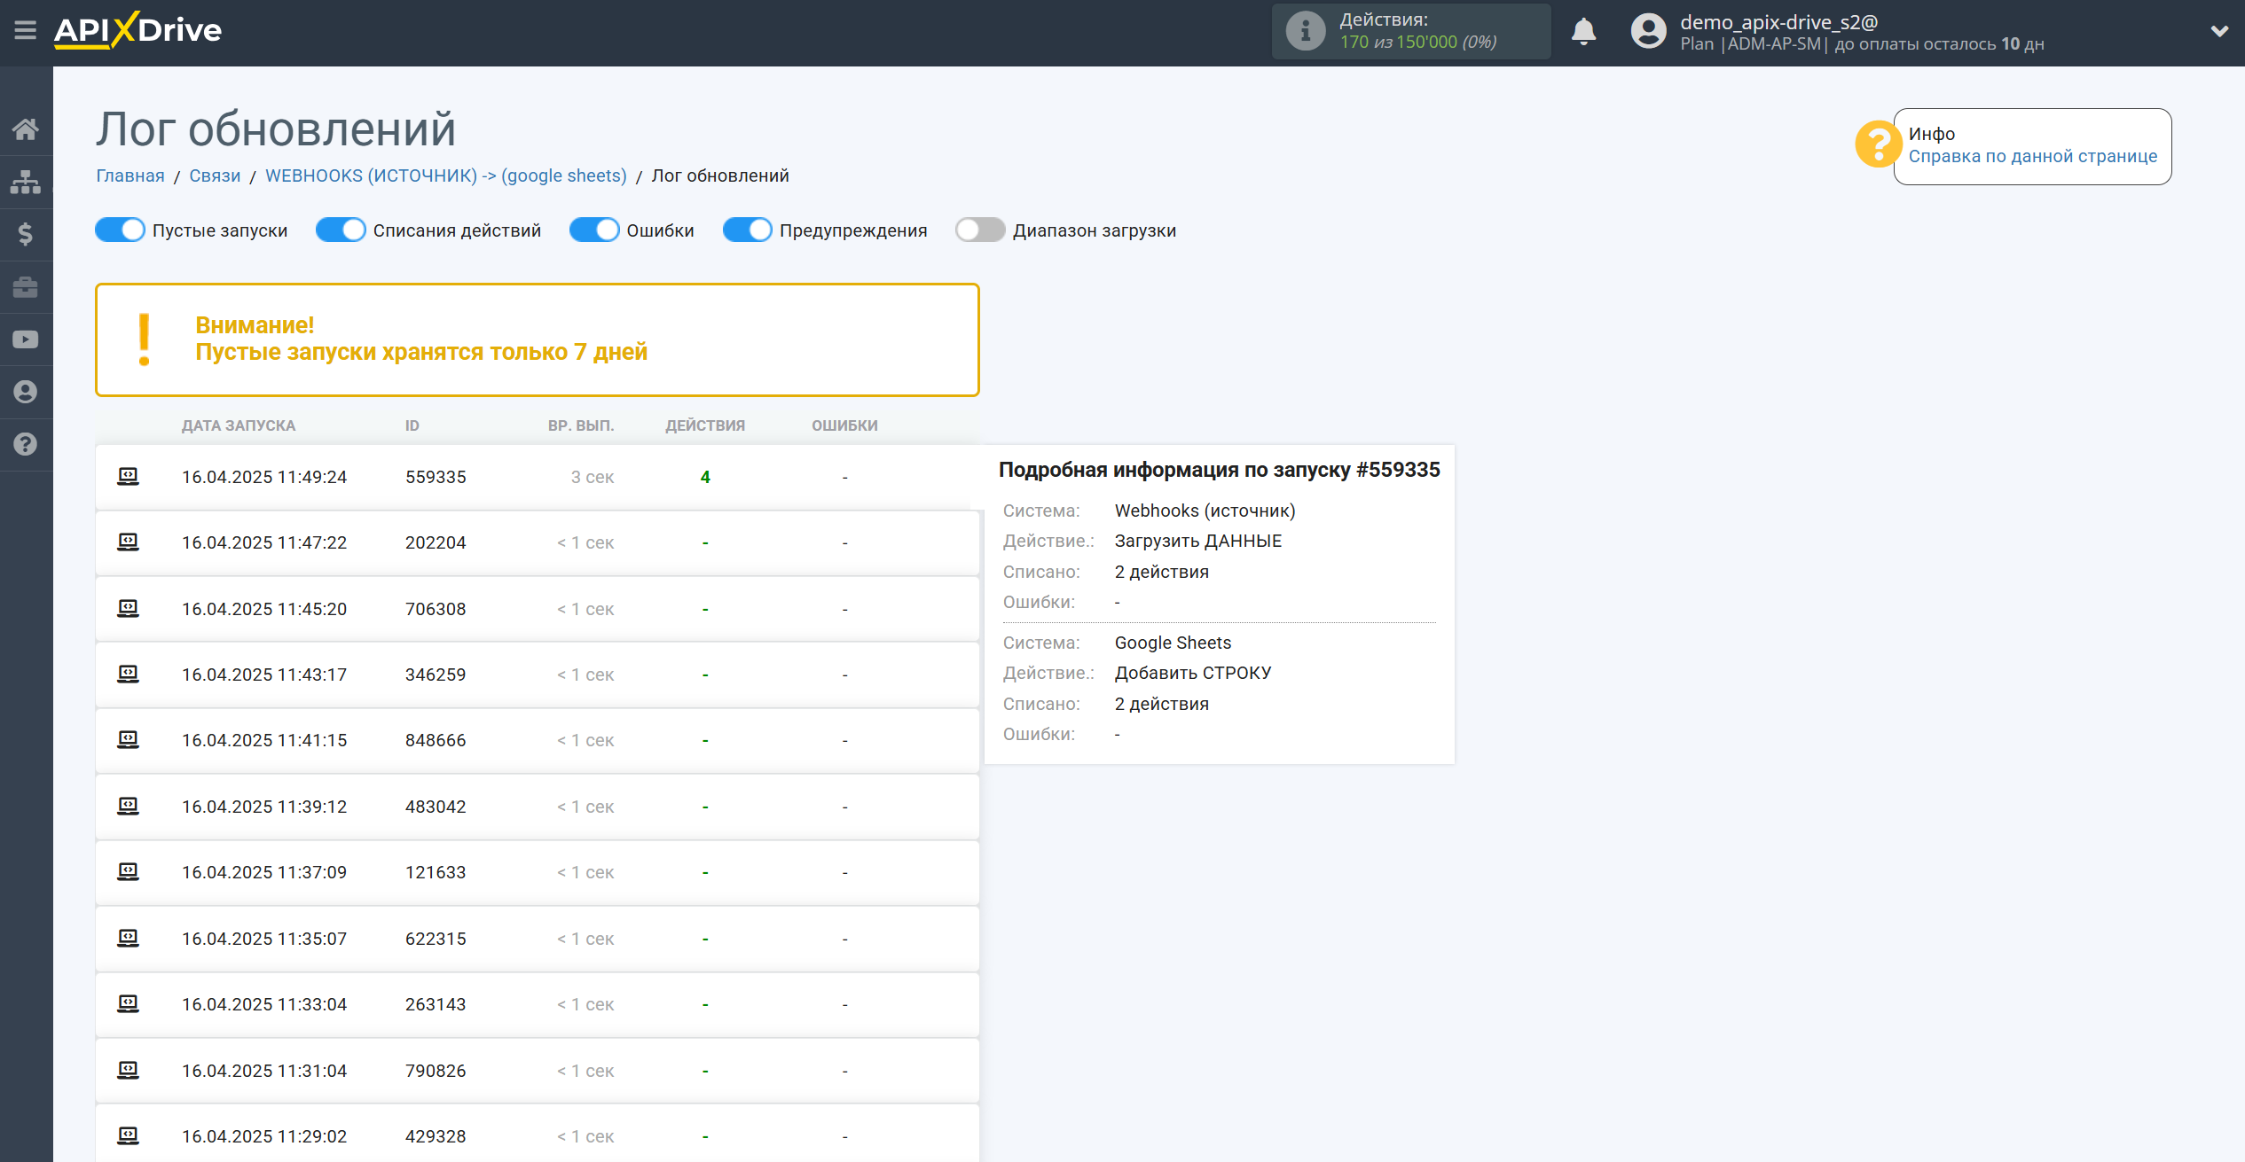Click the ID 121633 cell
Viewport: 2245px width, 1162px height.
click(436, 872)
